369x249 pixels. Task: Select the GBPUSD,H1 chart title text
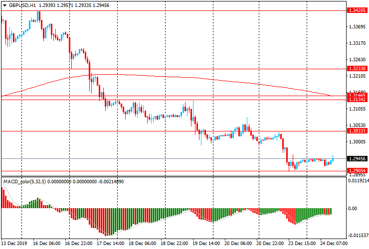pyautogui.click(x=22, y=5)
